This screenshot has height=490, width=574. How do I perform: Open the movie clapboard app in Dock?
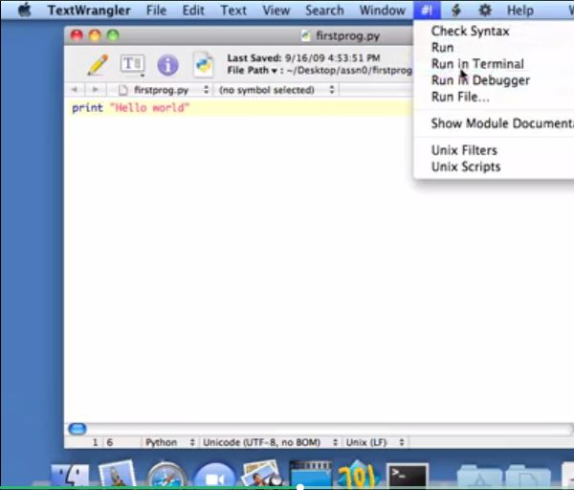click(310, 475)
